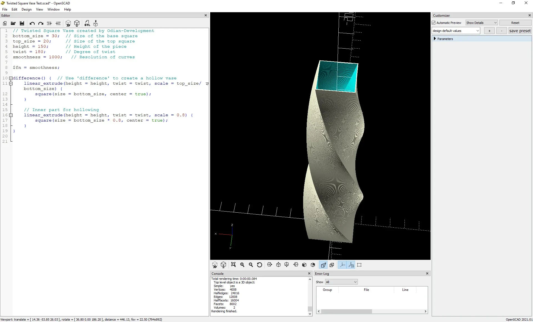Toggle Perspective projection
533x322 pixels.
pyautogui.click(x=323, y=265)
